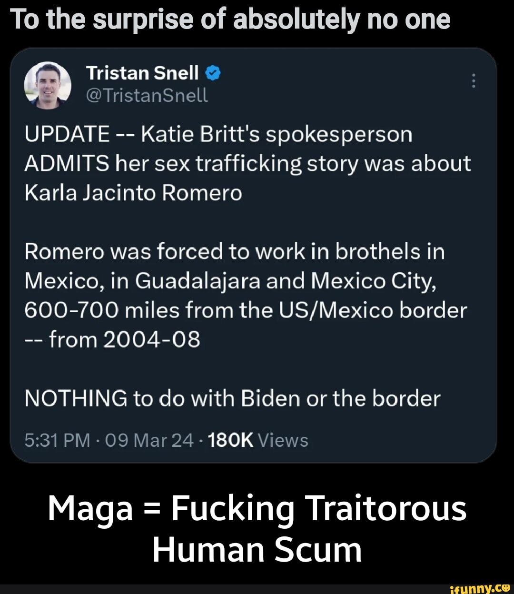The image size is (514, 594).
Task: Click the 'Romero was forced to work' line
Action: 234,252
